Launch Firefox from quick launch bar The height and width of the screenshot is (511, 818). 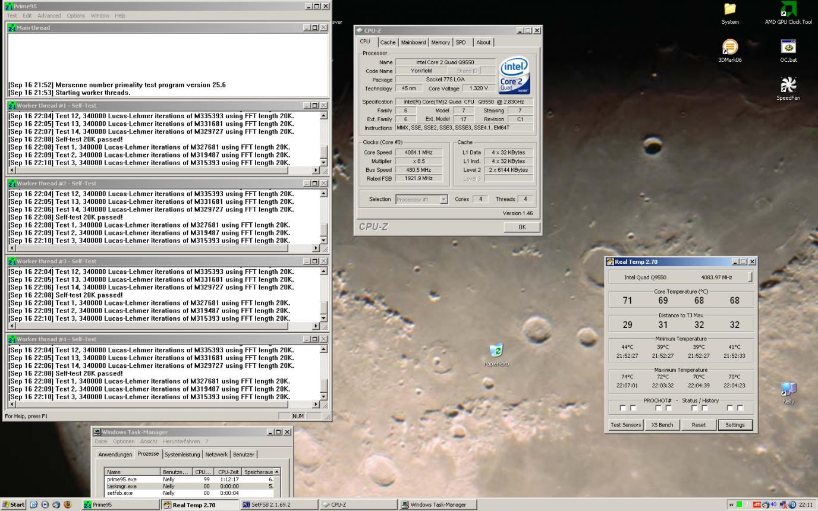click(67, 504)
